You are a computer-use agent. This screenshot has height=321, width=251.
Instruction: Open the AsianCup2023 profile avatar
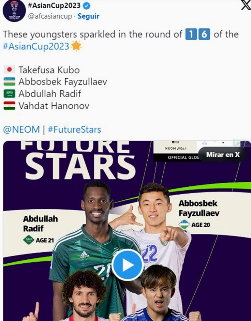14,11
